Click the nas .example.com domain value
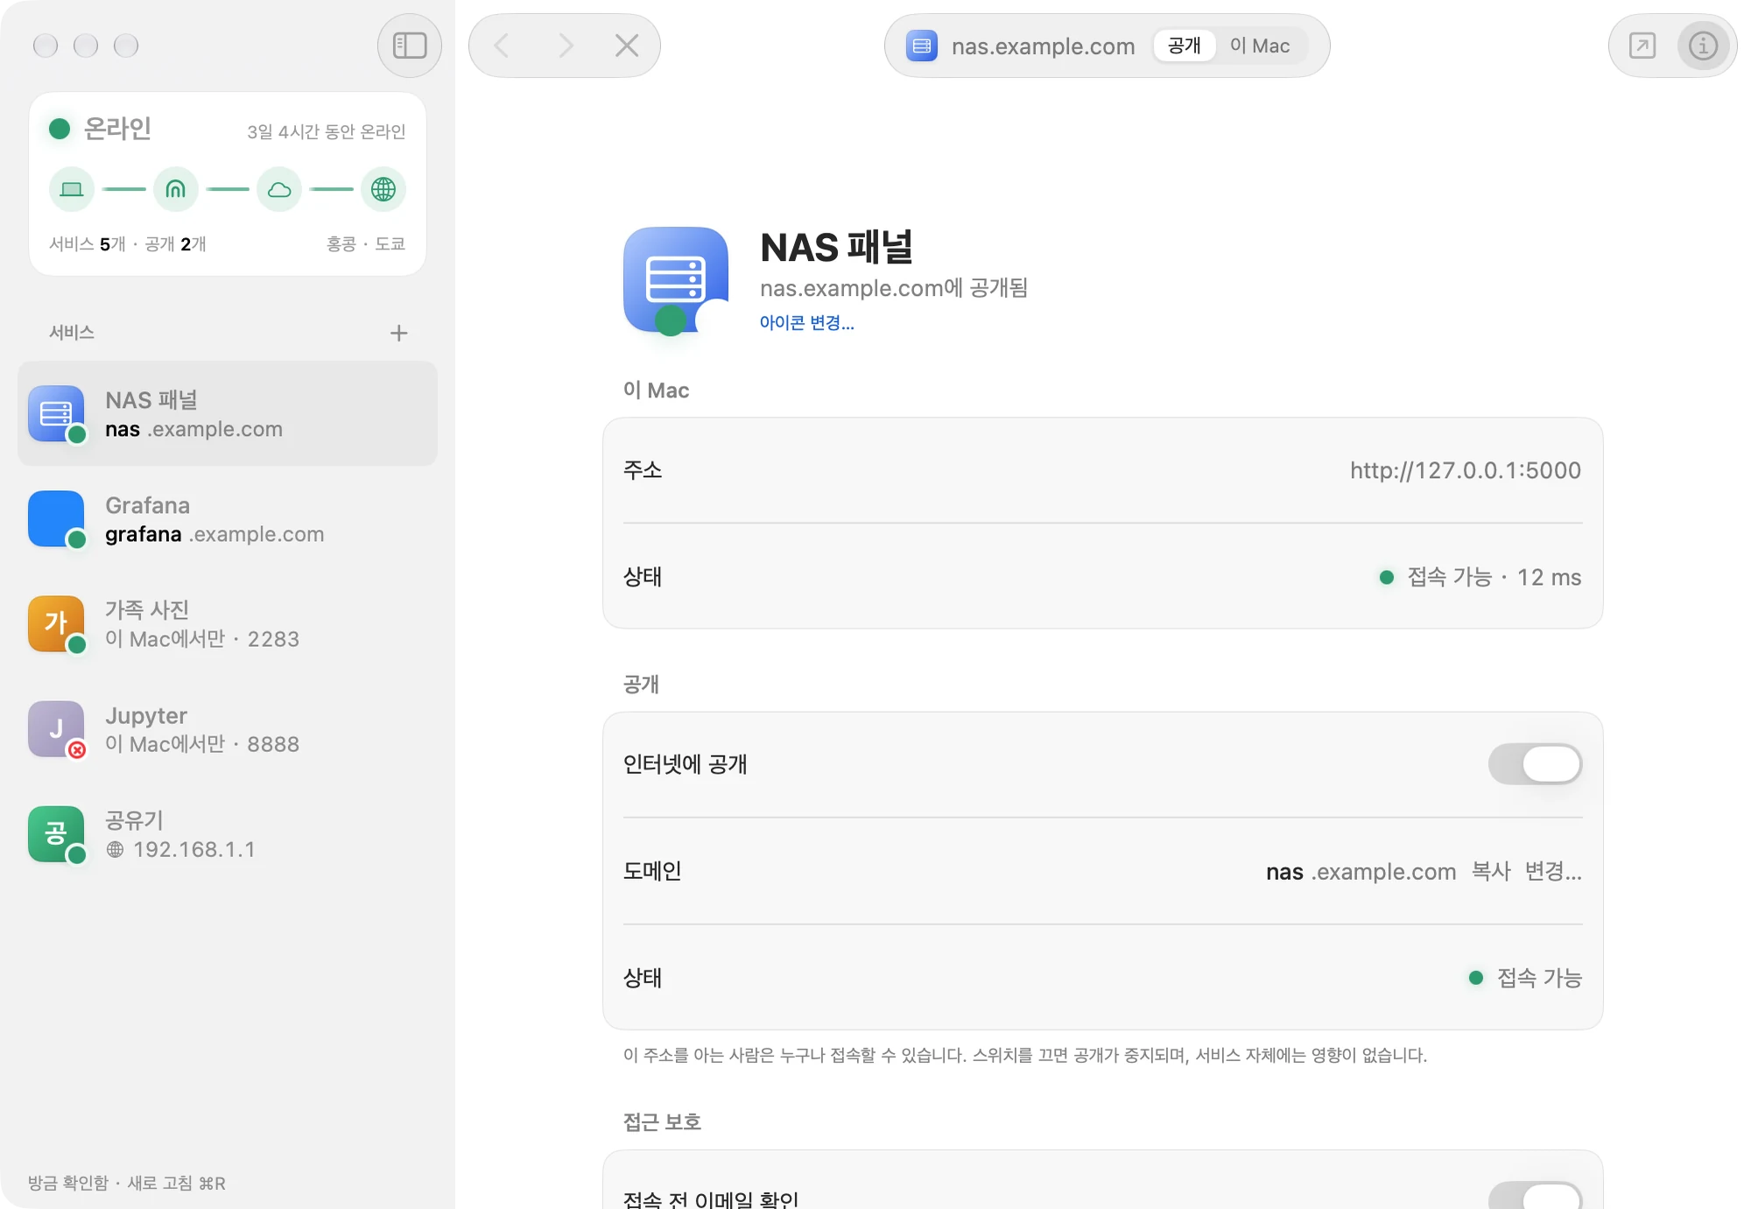The image size is (1751, 1209). (x=1361, y=871)
